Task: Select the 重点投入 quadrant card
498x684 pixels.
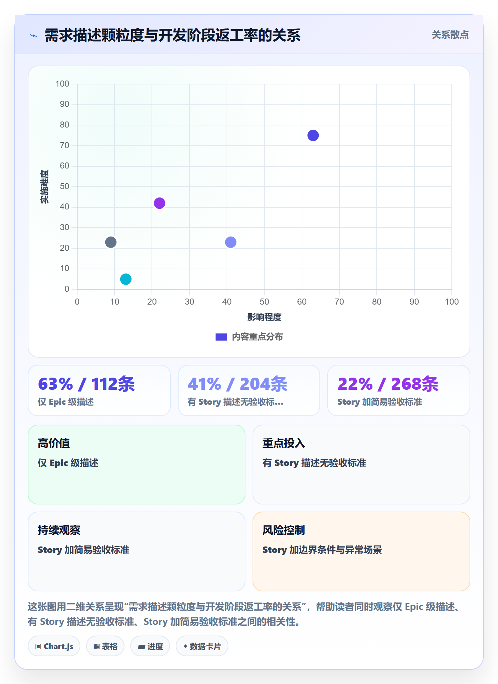Action: tap(361, 465)
